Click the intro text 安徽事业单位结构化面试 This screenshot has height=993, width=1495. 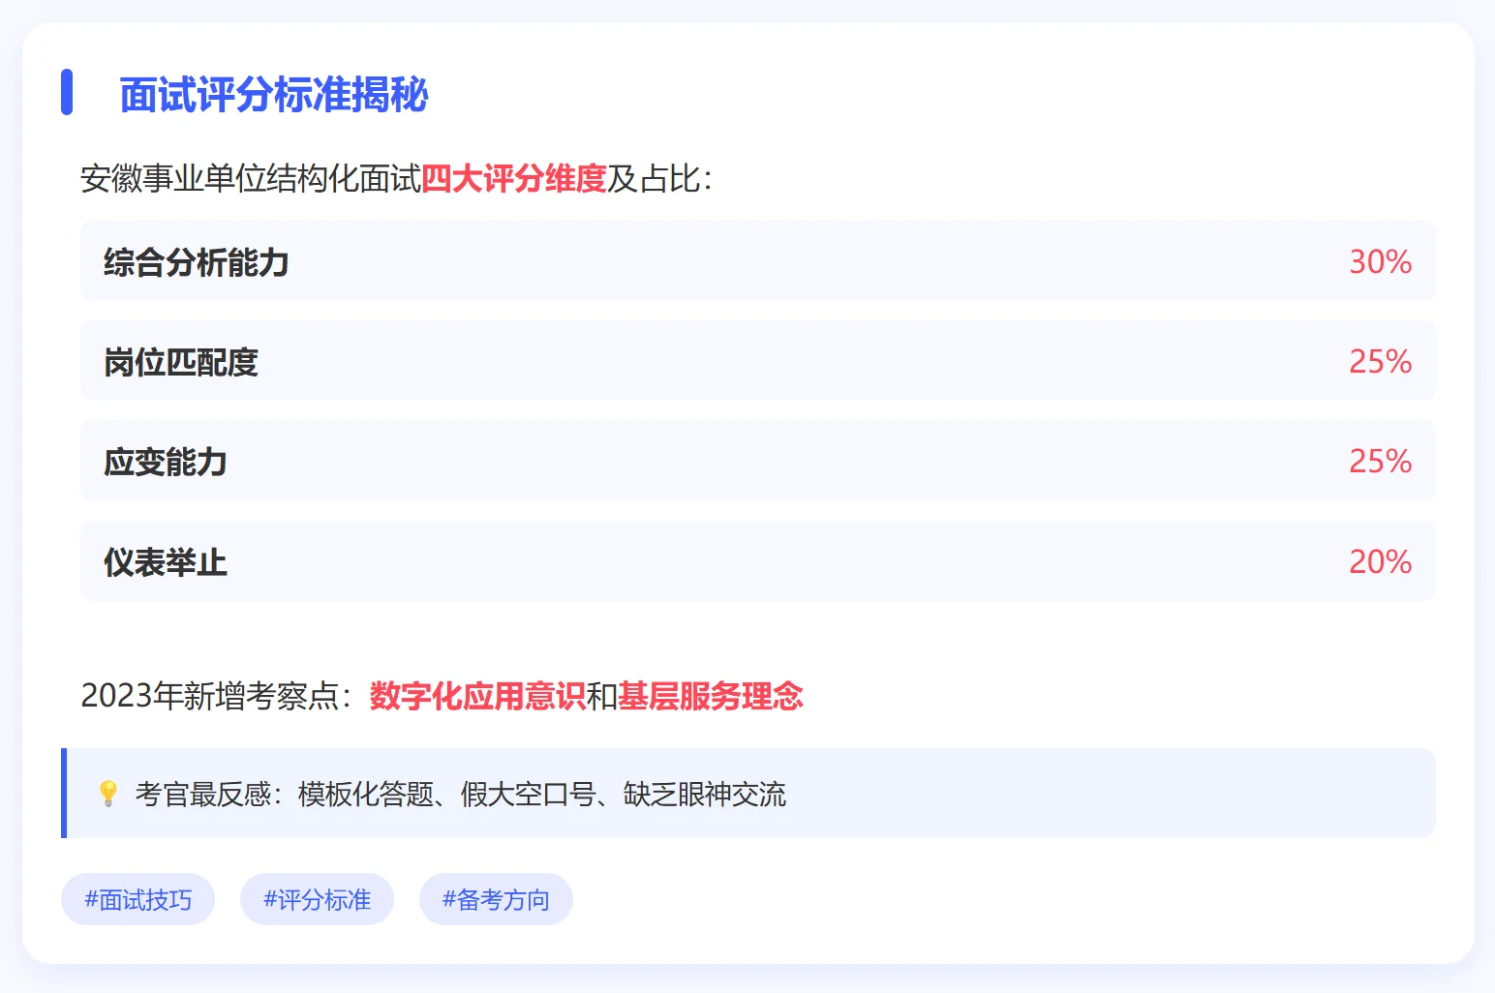pyautogui.click(x=251, y=178)
